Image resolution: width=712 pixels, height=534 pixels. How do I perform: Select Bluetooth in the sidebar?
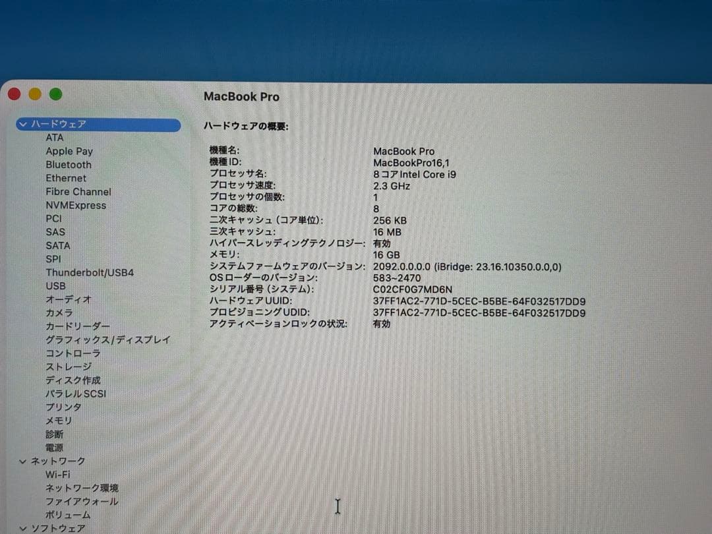pyautogui.click(x=68, y=165)
